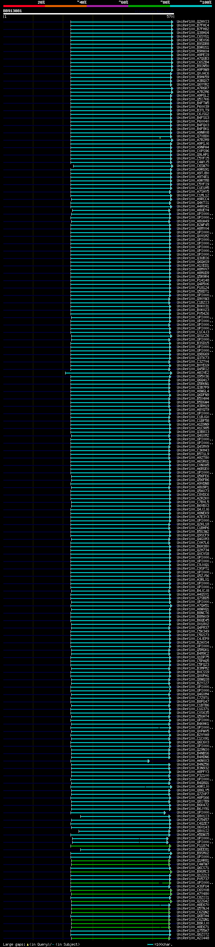Screen dimensions: 215x947
Task: Click hit label UniRef100_P18124
Action: (x=193, y=288)
